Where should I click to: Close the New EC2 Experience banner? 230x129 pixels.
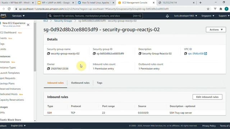coord(28,25)
